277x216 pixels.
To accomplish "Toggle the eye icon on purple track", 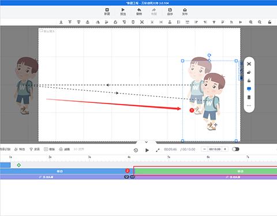I will tap(126, 177).
